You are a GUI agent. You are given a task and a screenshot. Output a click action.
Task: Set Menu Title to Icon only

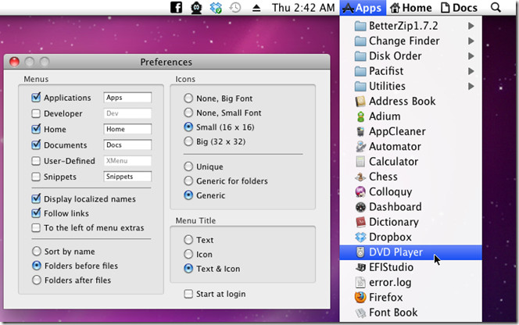click(x=188, y=254)
